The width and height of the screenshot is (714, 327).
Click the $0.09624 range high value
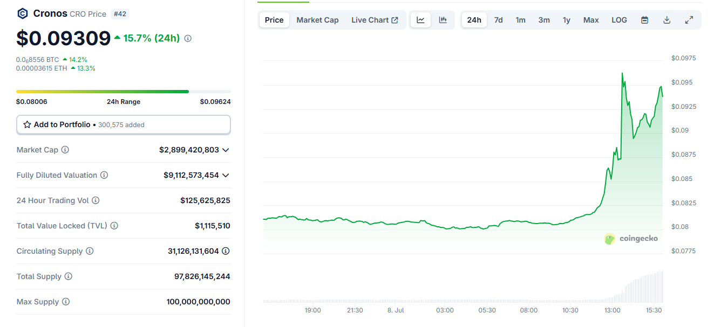[215, 102]
